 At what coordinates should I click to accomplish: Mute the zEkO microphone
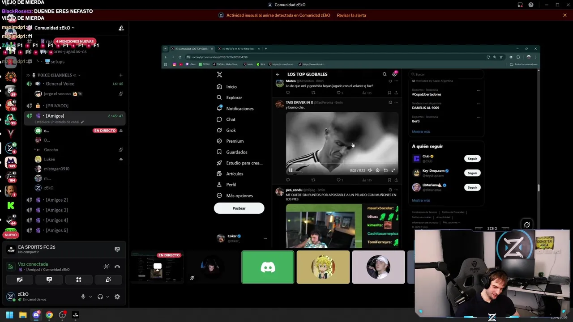(x=83, y=297)
